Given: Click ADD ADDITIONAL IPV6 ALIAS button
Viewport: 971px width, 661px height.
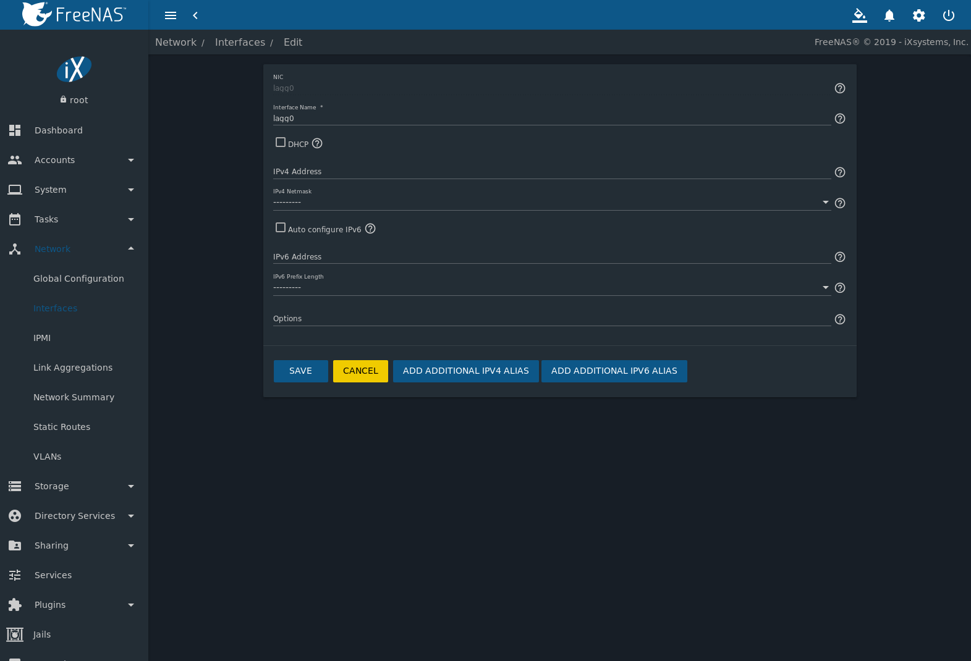Looking at the screenshot, I should point(614,371).
